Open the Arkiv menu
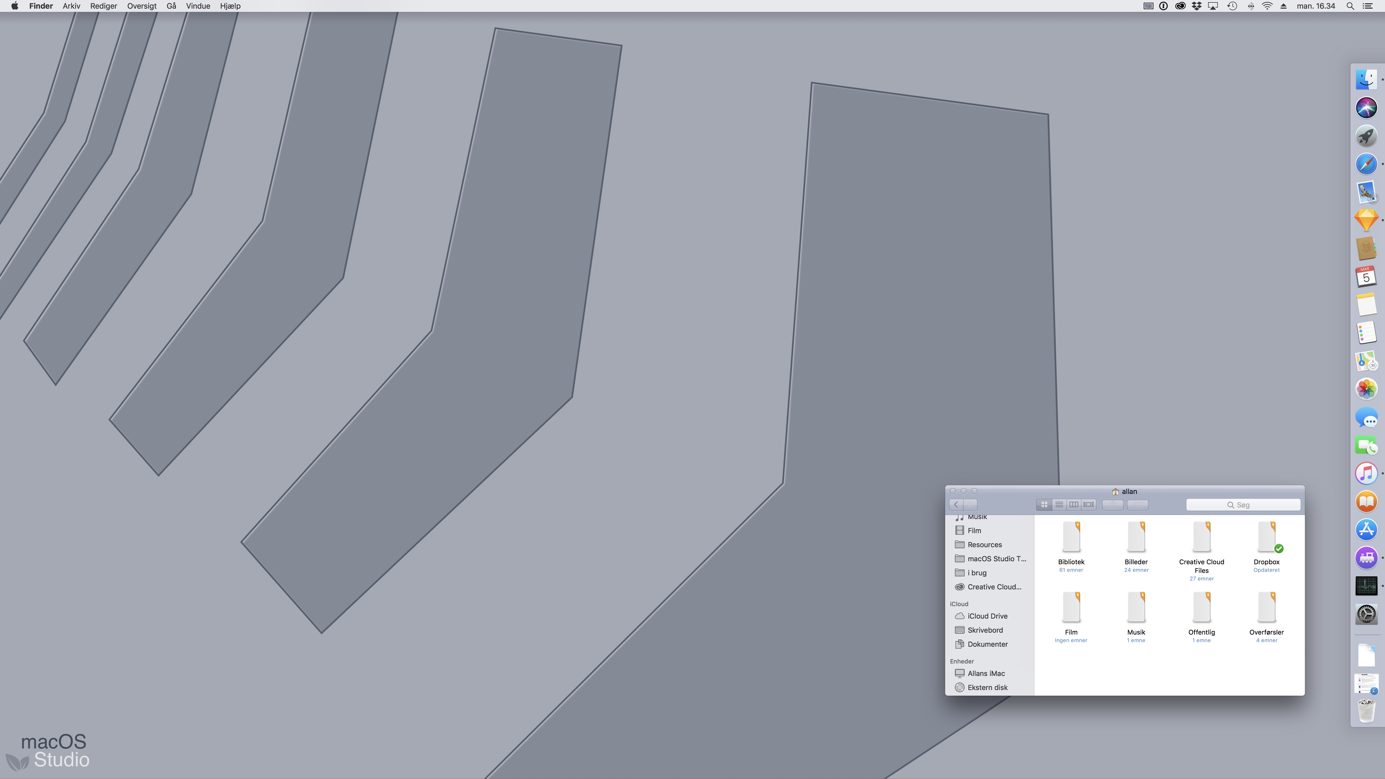The height and width of the screenshot is (779, 1385). [x=71, y=6]
